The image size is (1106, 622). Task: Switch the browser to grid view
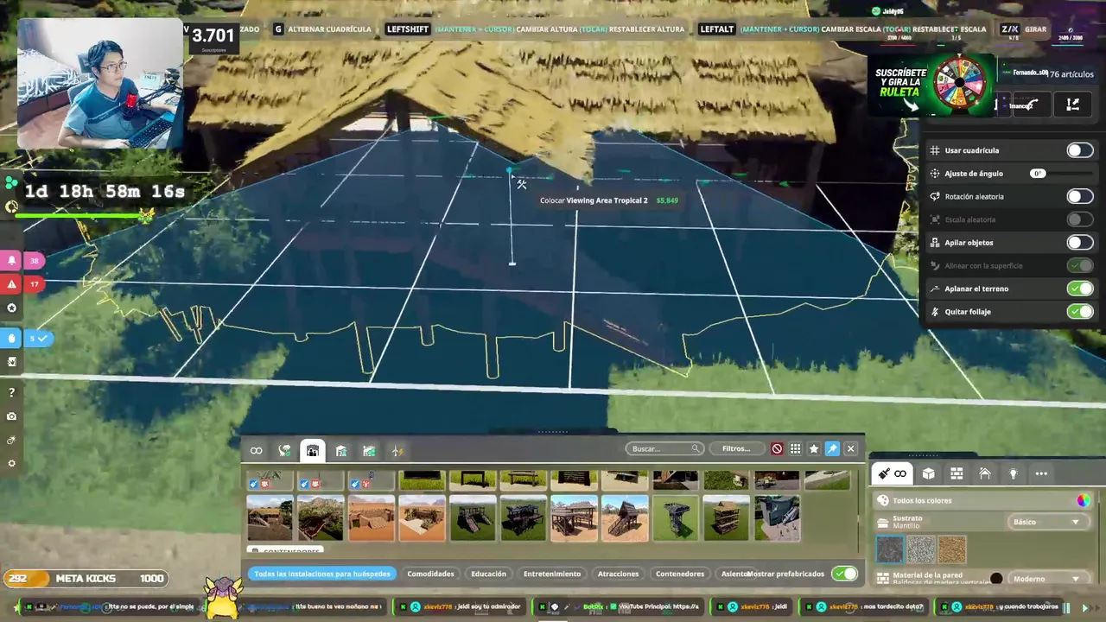coord(795,448)
